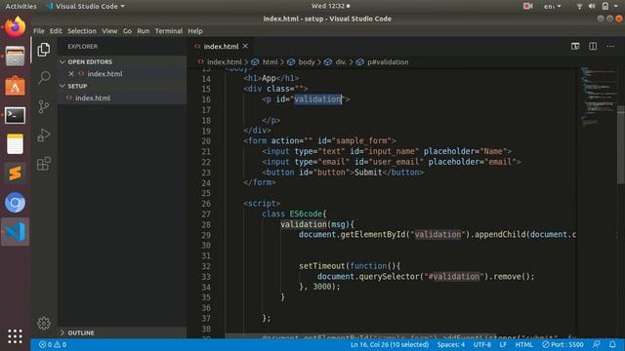Open the Run and Debug view

(44, 135)
